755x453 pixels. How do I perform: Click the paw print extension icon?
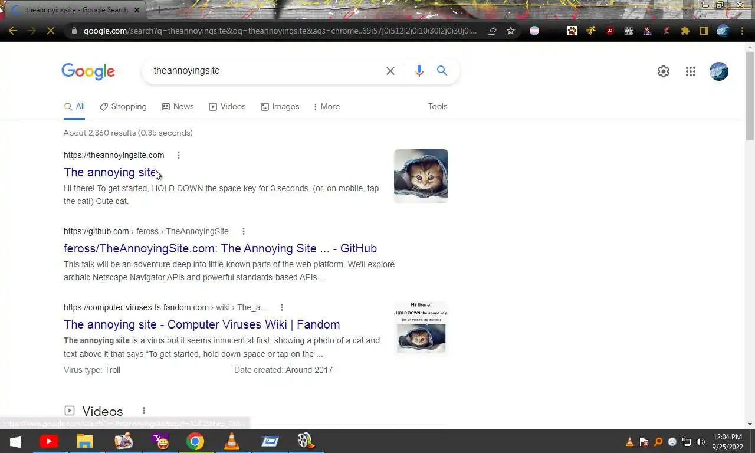572,31
